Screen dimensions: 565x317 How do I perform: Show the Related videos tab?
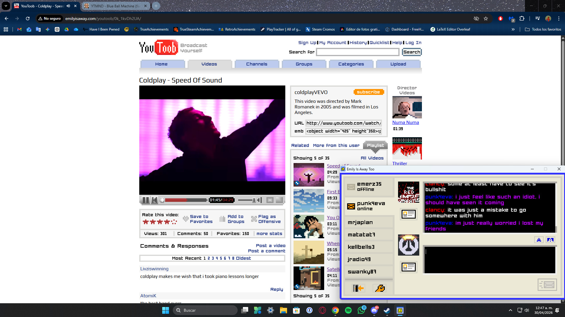point(300,145)
